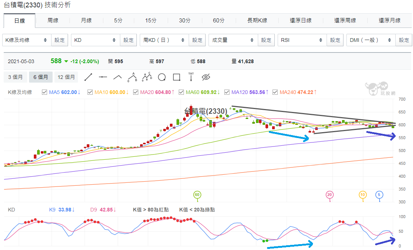Switch to the 60分 tab
Viewport: 413px width, 250px height.
point(218,21)
